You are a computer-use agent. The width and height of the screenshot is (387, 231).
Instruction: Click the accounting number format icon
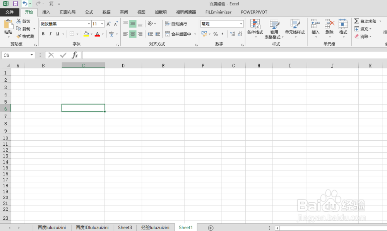click(204, 34)
